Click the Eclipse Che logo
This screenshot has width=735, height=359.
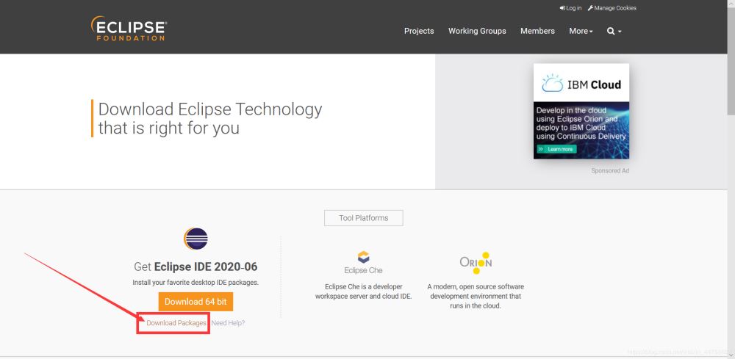point(363,263)
